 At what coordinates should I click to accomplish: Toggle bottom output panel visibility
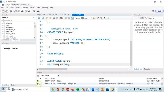pos(159,11)
